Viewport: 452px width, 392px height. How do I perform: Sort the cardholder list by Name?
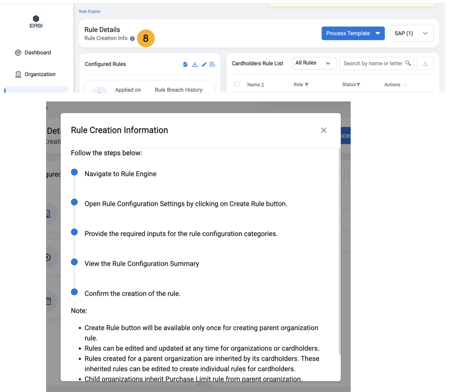[256, 85]
